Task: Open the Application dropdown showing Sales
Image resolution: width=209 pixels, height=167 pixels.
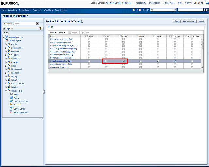Action: pyautogui.click(x=38, y=23)
